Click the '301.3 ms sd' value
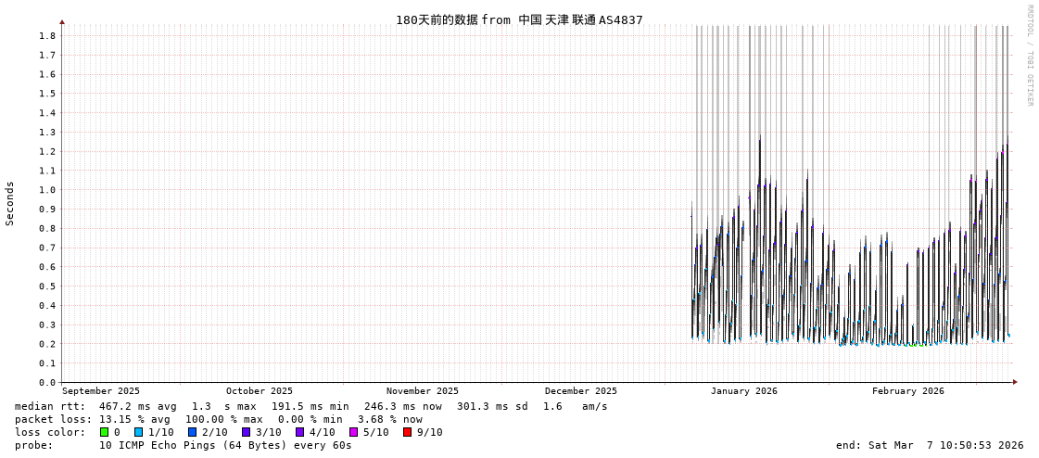This screenshot has width=1039, height=458. [490, 406]
